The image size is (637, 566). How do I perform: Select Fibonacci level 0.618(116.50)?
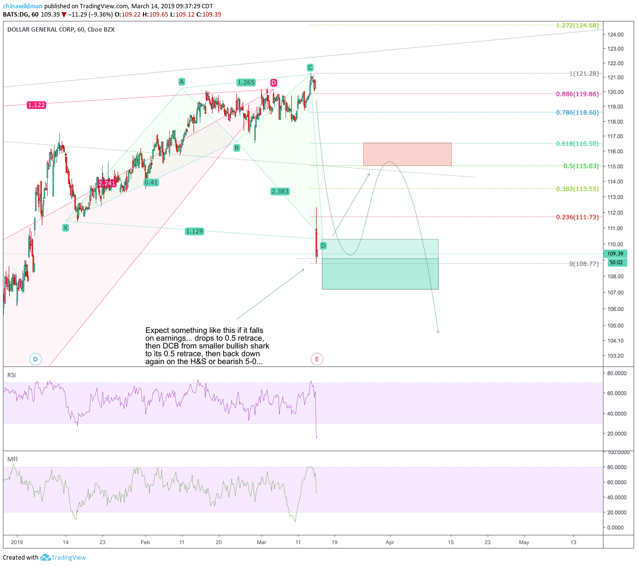577,144
